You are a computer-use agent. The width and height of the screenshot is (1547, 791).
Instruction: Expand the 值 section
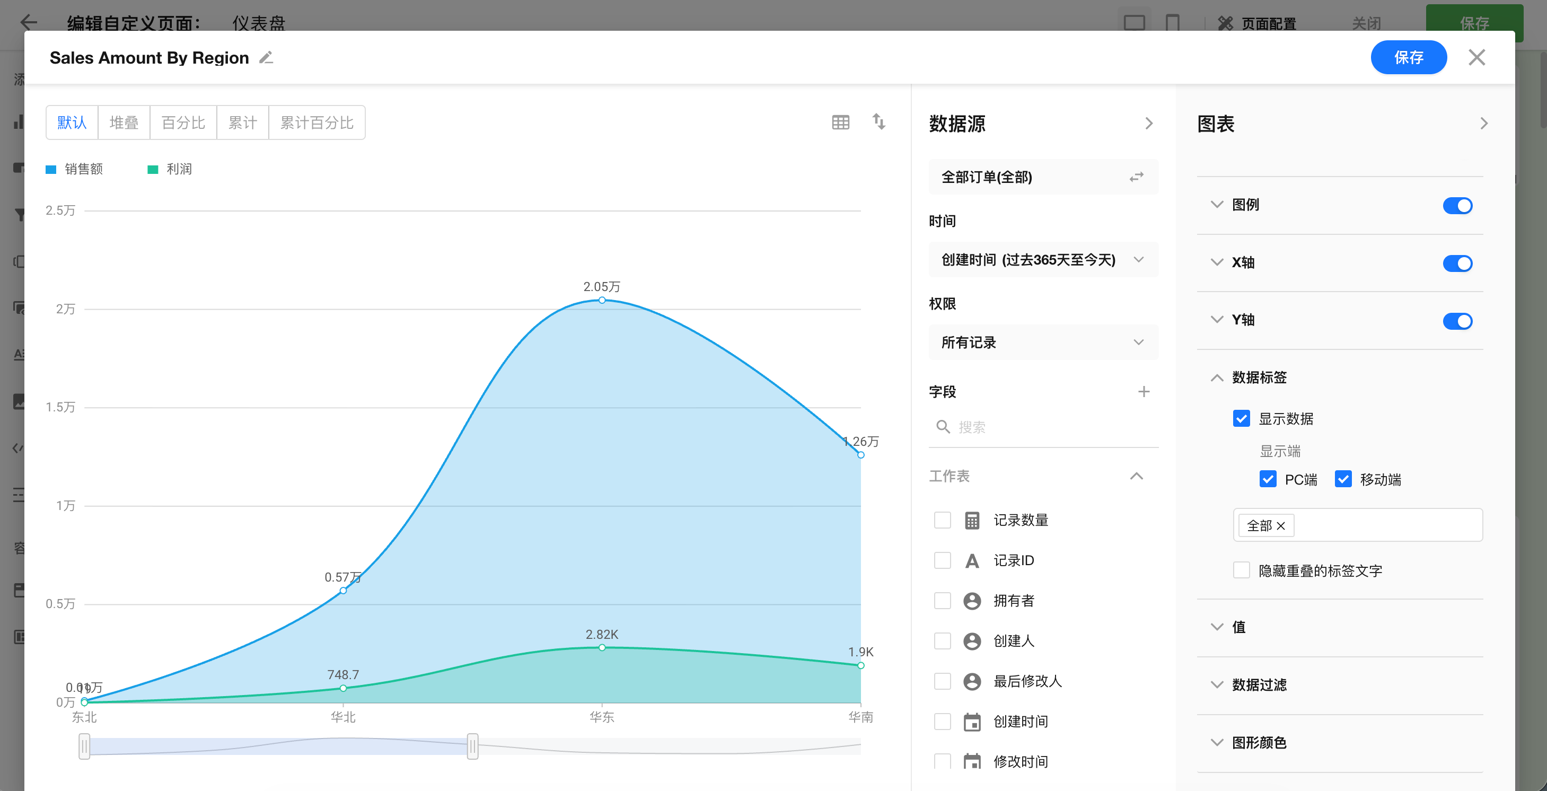1217,627
